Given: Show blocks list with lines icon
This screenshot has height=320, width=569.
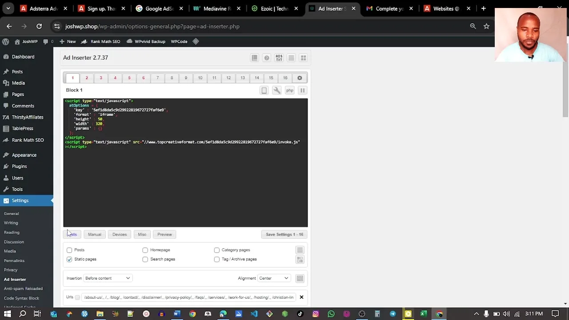Looking at the screenshot, I should click(x=291, y=58).
